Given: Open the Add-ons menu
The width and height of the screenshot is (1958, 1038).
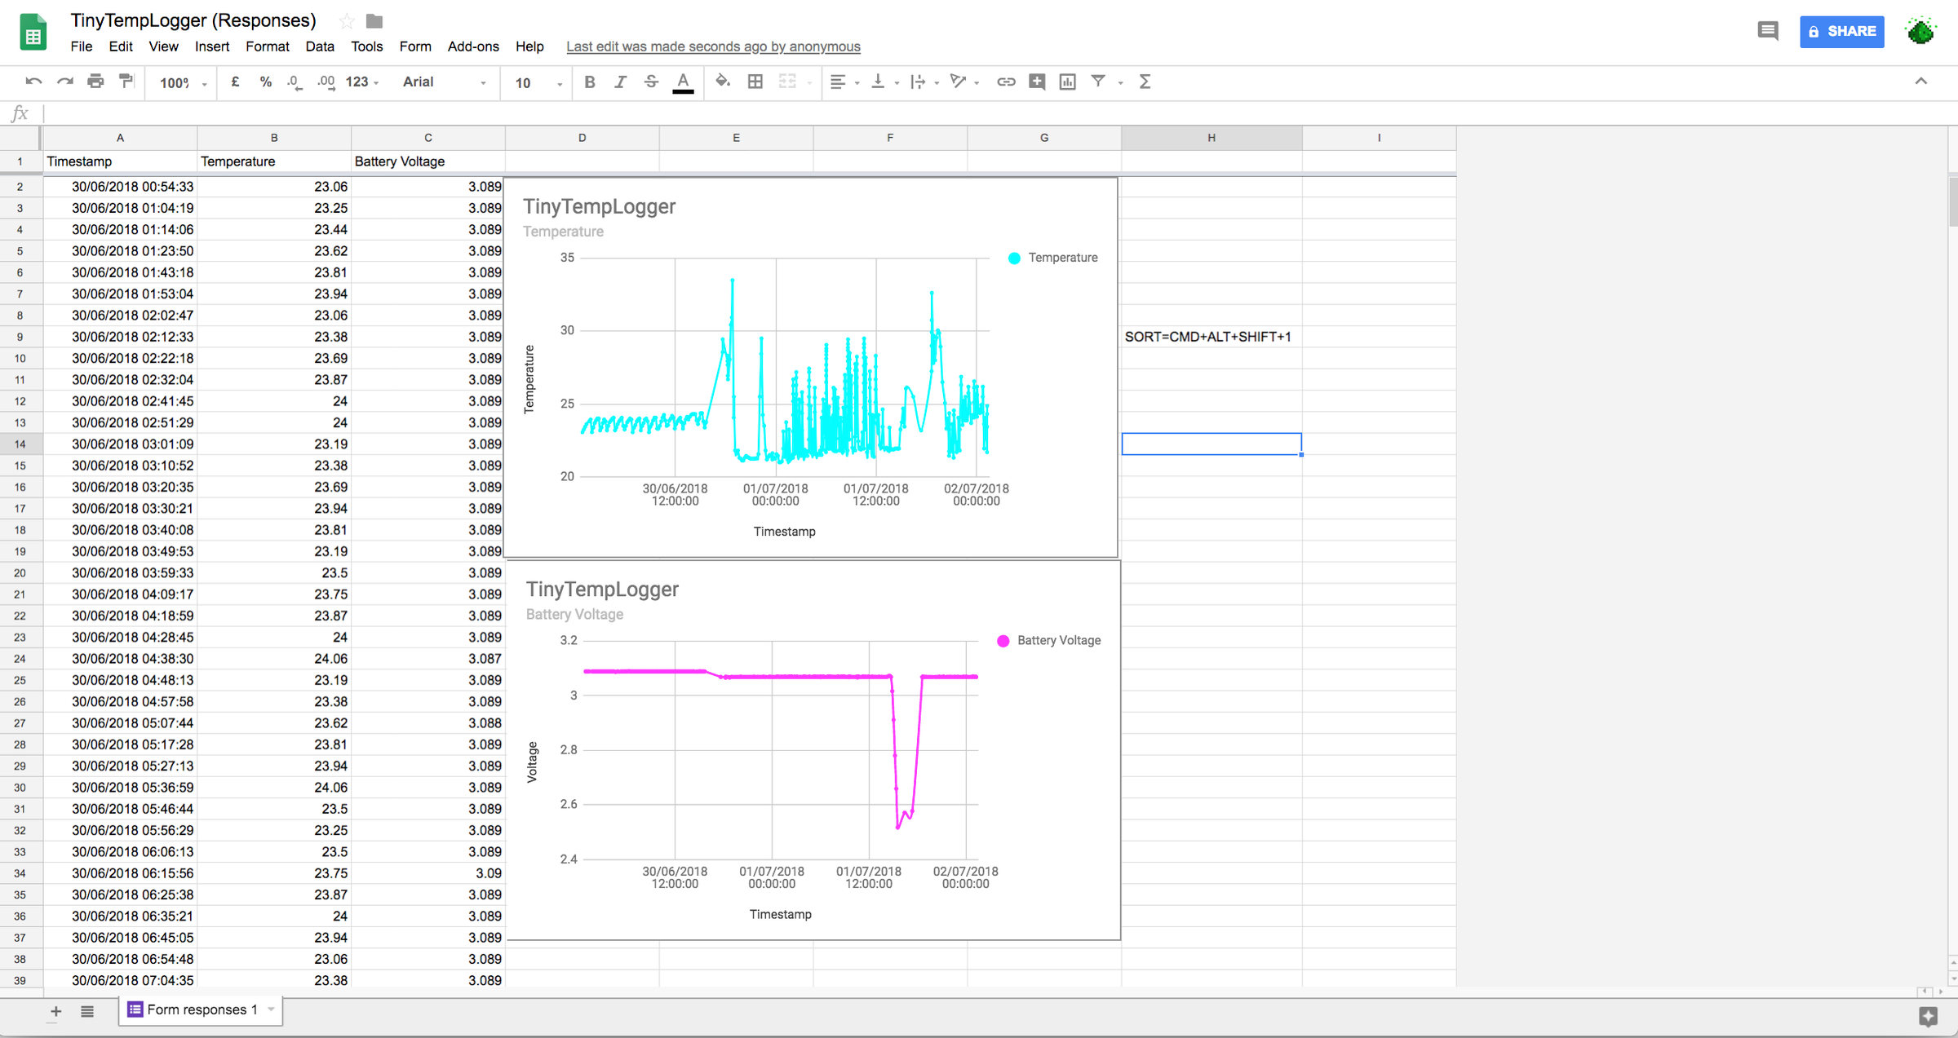Looking at the screenshot, I should pos(473,46).
